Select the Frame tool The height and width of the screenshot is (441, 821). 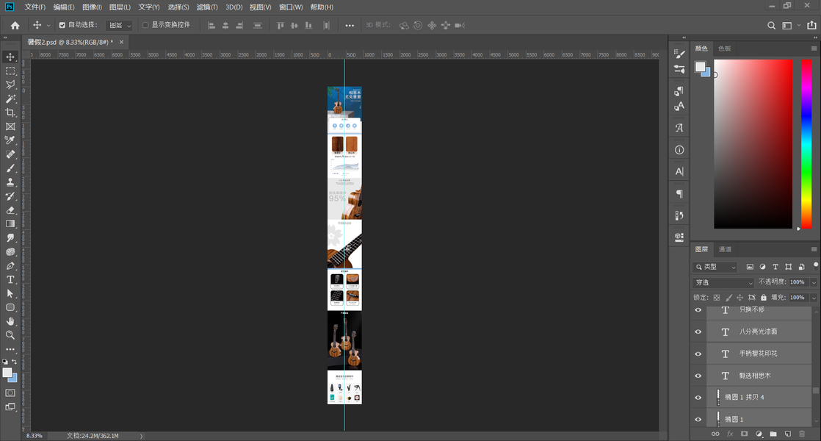pos(10,126)
